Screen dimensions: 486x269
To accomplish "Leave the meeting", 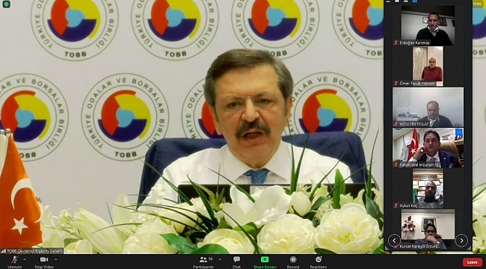I will click(x=473, y=262).
